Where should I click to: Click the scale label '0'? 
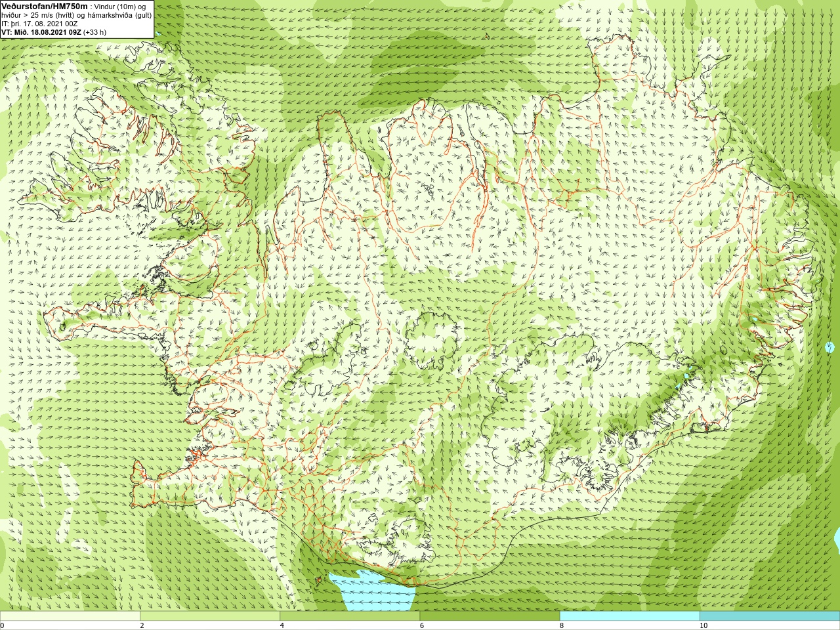3,625
